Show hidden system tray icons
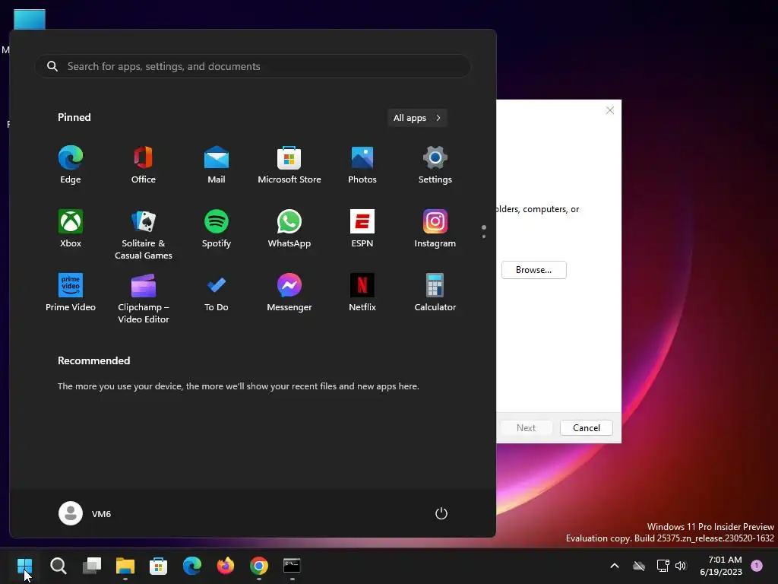The height and width of the screenshot is (584, 778). (614, 565)
